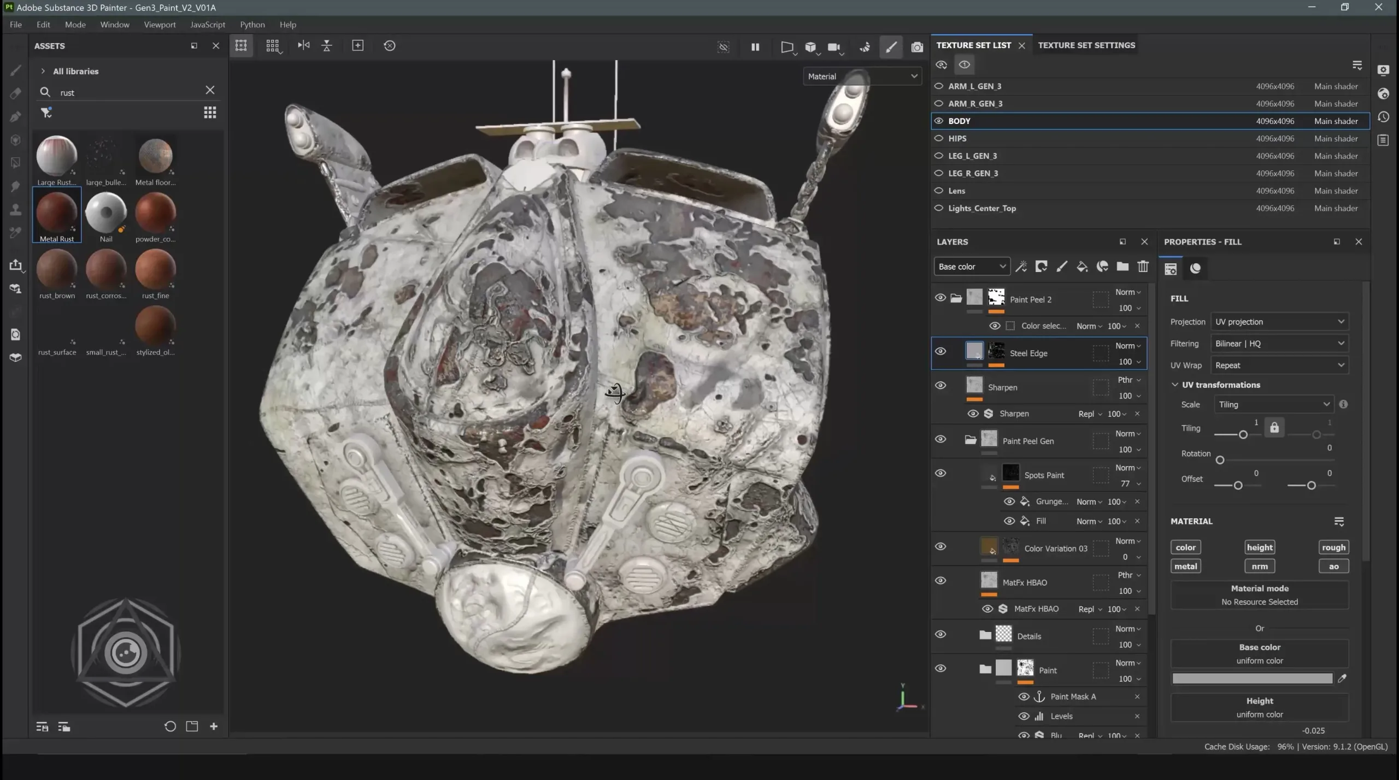Image resolution: width=1399 pixels, height=780 pixels.
Task: Toggle the metal material channel button
Action: 1185,566
